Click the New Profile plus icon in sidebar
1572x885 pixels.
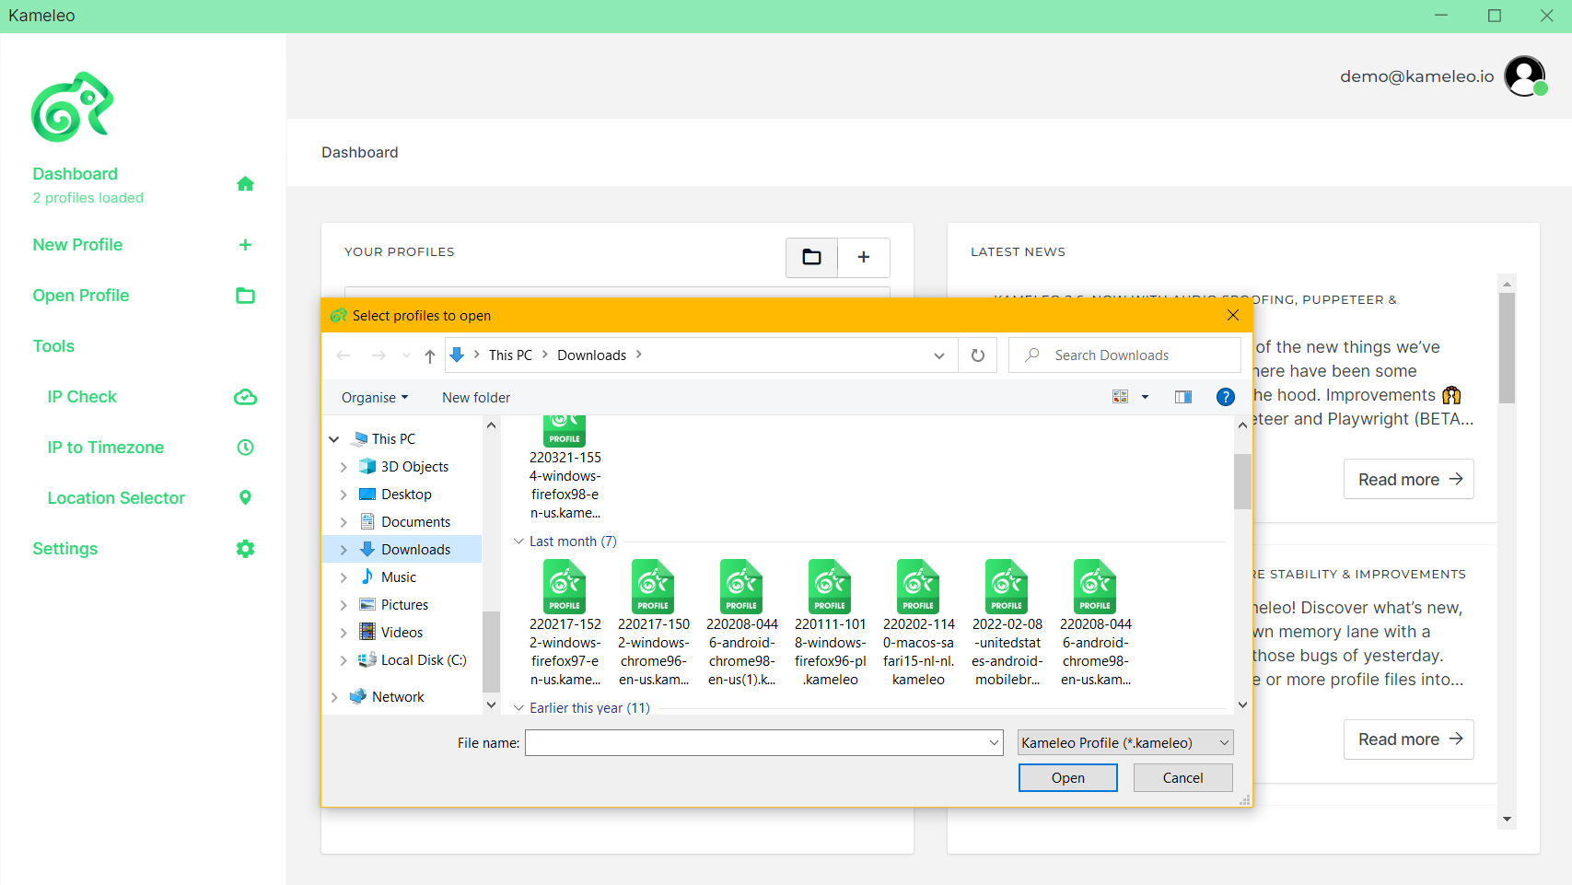pyautogui.click(x=245, y=245)
